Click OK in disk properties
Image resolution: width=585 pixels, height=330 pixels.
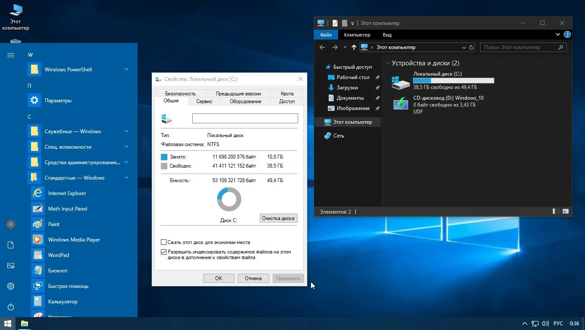pyautogui.click(x=219, y=278)
